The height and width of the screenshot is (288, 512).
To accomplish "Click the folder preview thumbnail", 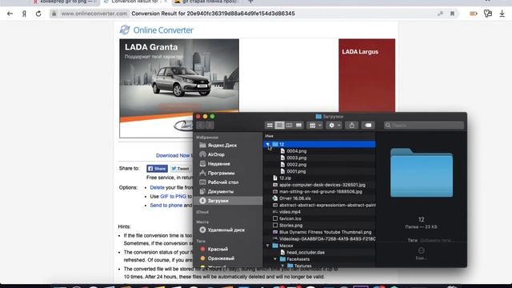I will point(422,173).
